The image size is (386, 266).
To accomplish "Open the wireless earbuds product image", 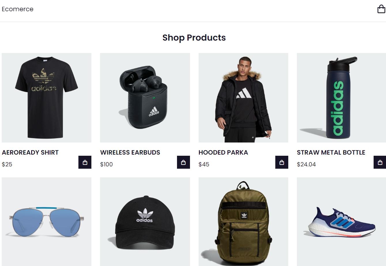I will [x=145, y=98].
